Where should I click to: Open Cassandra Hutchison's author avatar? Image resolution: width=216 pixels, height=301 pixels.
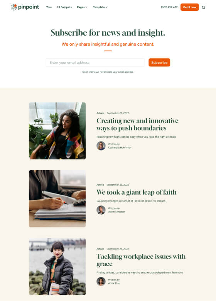(x=101, y=146)
